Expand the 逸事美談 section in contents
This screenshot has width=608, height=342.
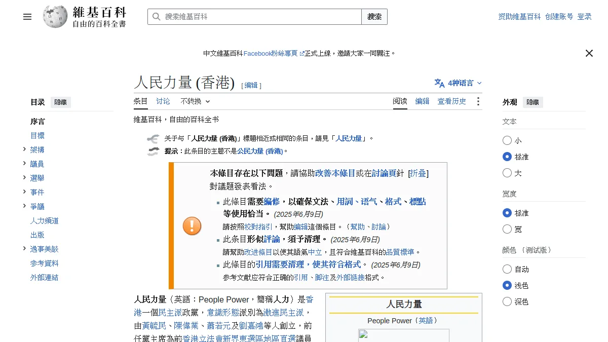tap(24, 248)
